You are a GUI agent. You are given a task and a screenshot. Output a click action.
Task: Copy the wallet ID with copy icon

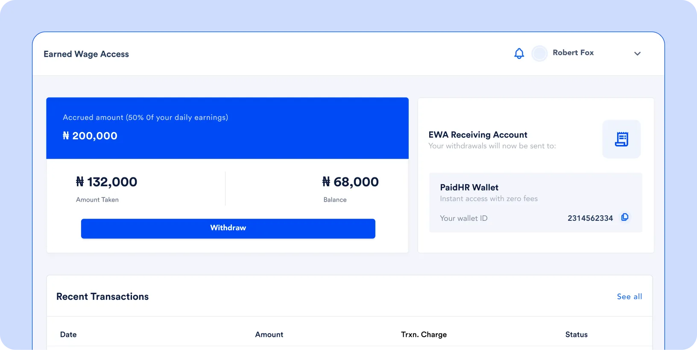coord(624,217)
